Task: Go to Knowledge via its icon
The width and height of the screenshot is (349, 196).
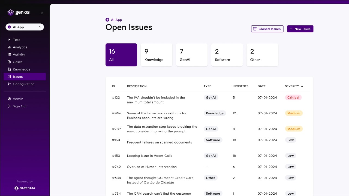Action: point(9,69)
